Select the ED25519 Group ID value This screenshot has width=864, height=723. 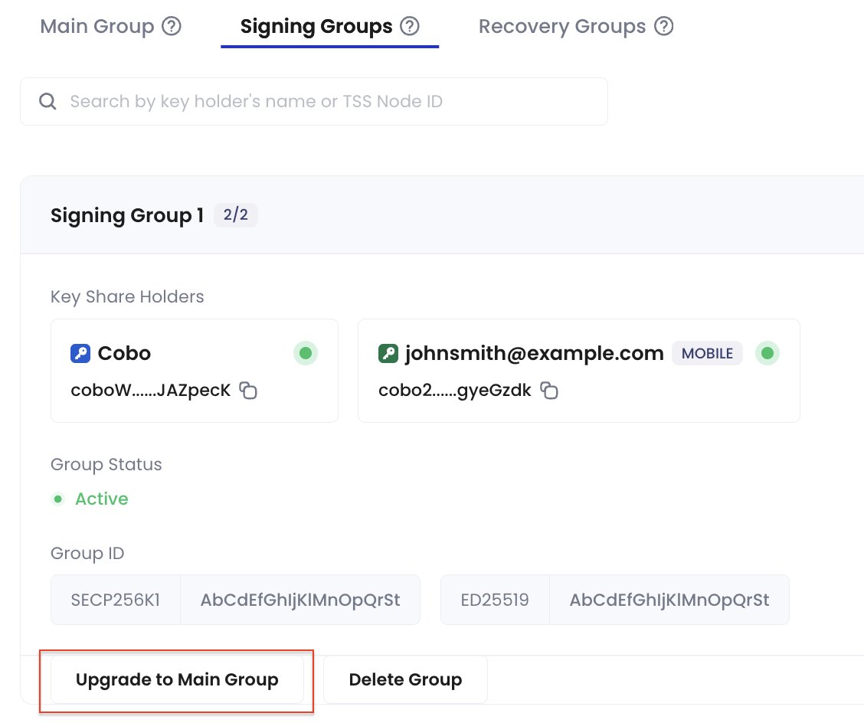[669, 600]
